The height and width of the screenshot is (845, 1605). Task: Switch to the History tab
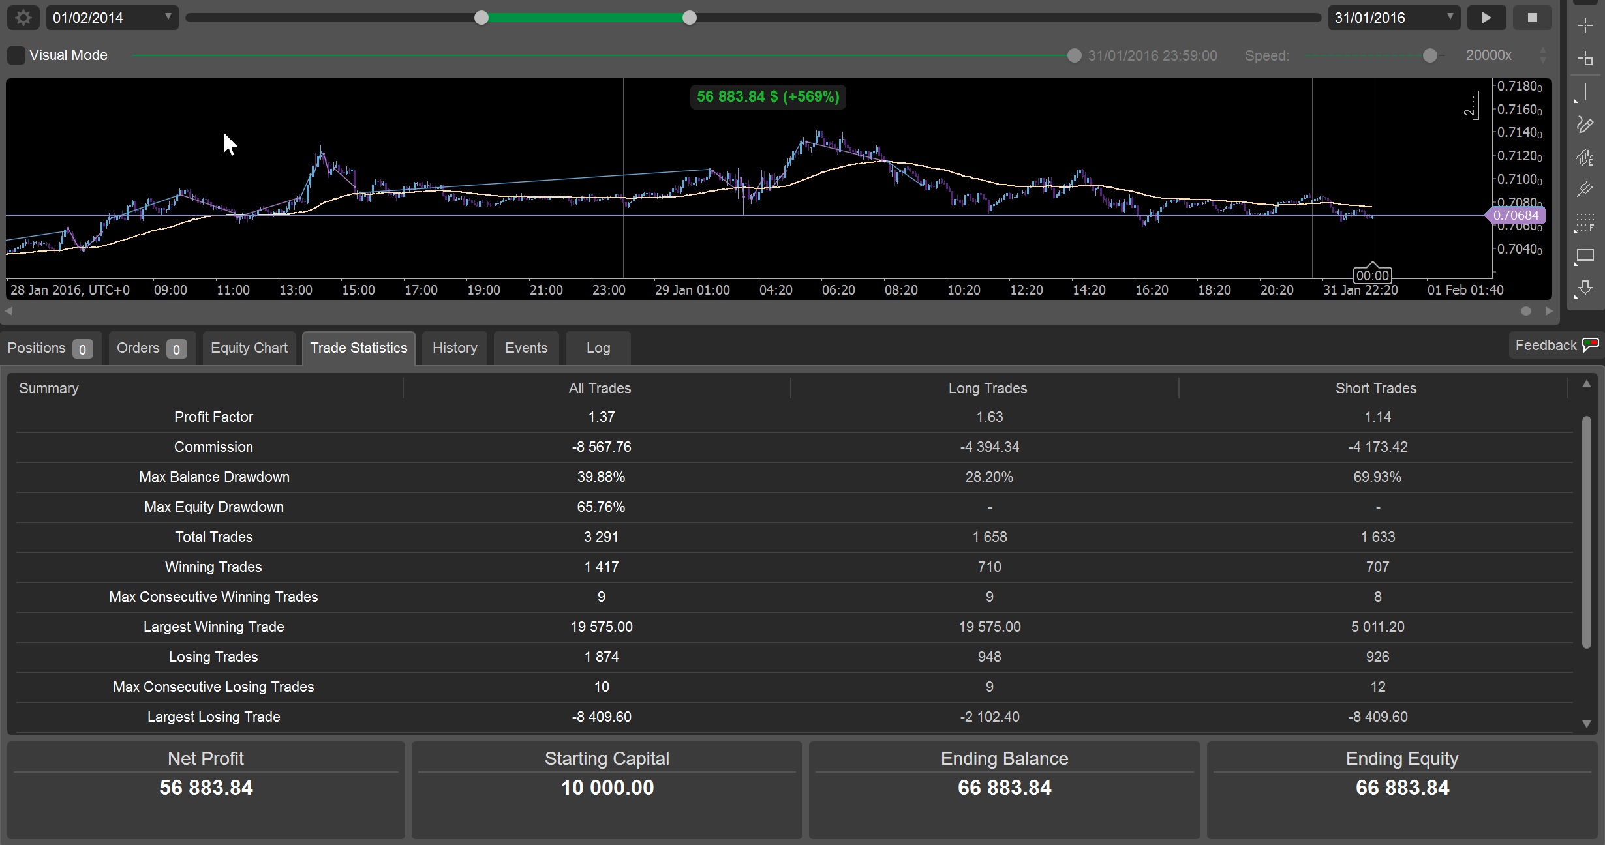point(454,348)
